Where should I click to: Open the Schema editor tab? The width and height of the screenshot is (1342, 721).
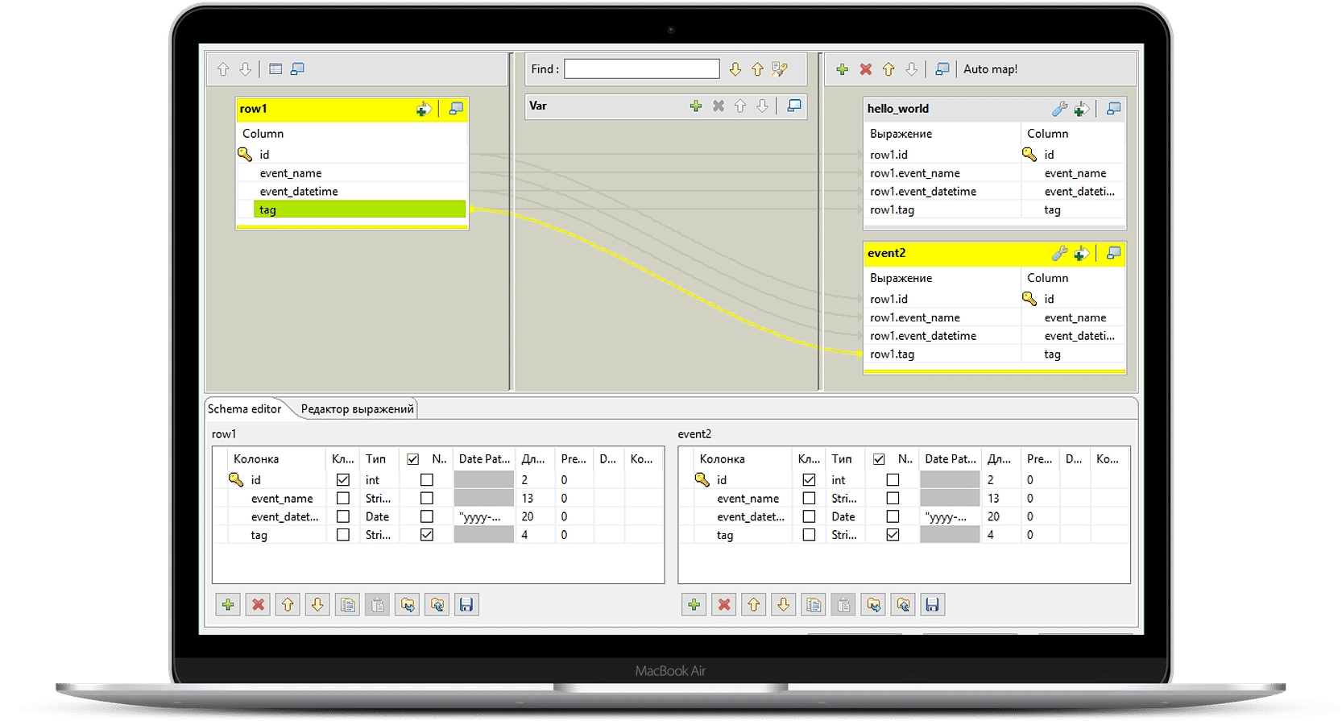[244, 409]
